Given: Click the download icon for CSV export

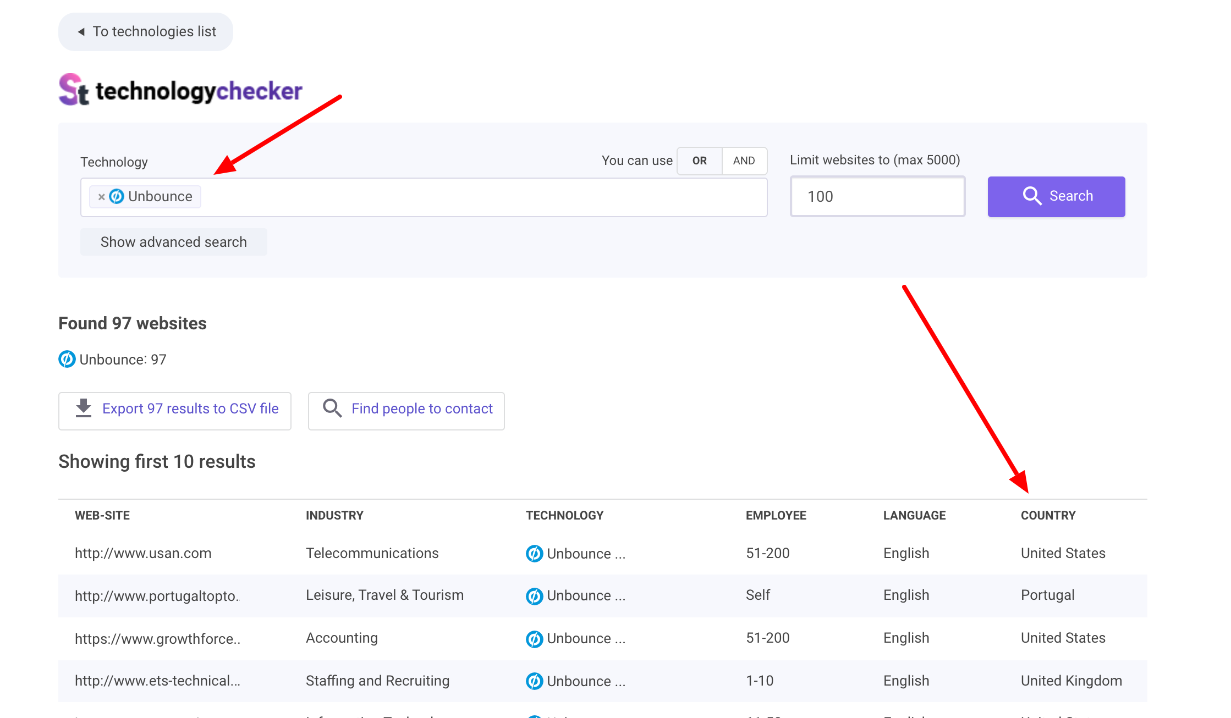Looking at the screenshot, I should tap(83, 408).
